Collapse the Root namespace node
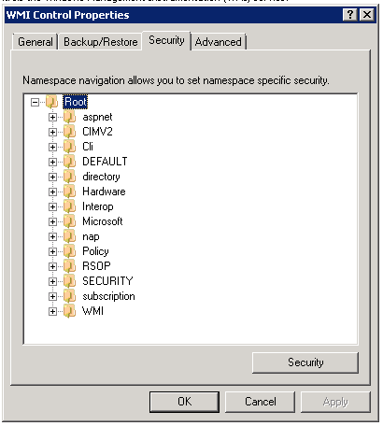383x426 pixels. point(35,102)
